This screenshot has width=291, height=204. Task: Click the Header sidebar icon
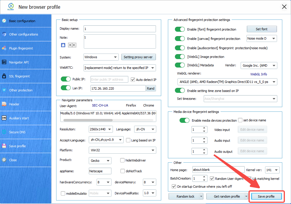[x=4, y=104]
